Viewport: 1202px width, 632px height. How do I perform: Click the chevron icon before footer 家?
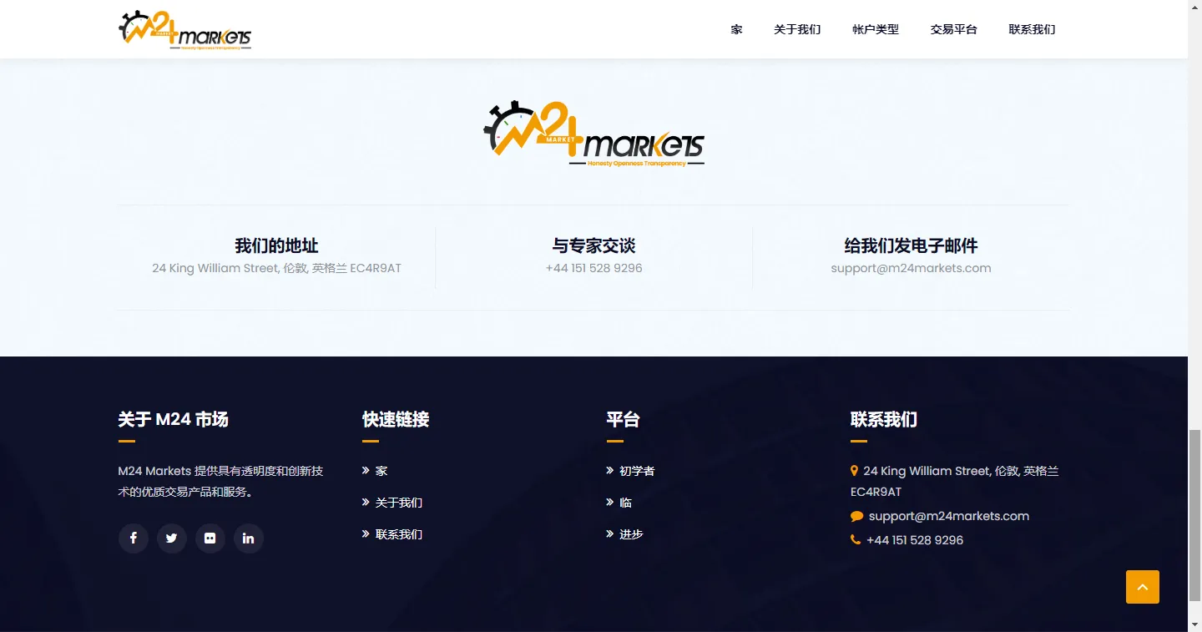(x=366, y=471)
